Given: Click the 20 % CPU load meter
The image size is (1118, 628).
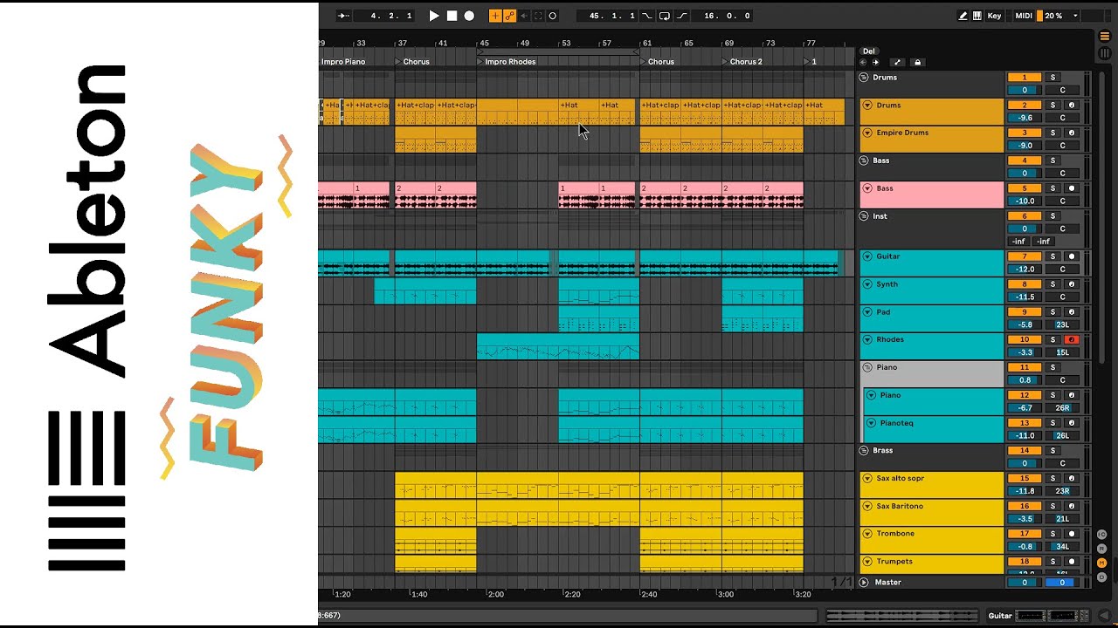Looking at the screenshot, I should [x=1058, y=16].
